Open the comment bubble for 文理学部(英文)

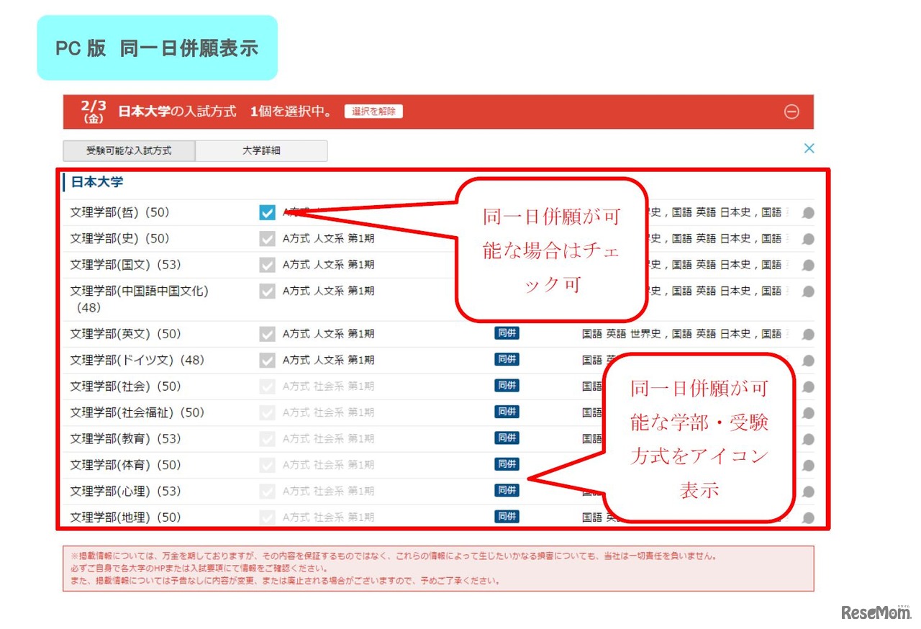click(807, 333)
